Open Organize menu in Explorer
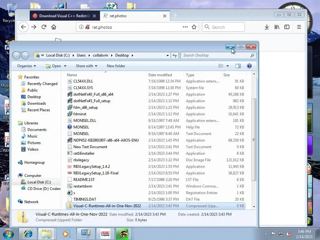 tap(27, 66)
